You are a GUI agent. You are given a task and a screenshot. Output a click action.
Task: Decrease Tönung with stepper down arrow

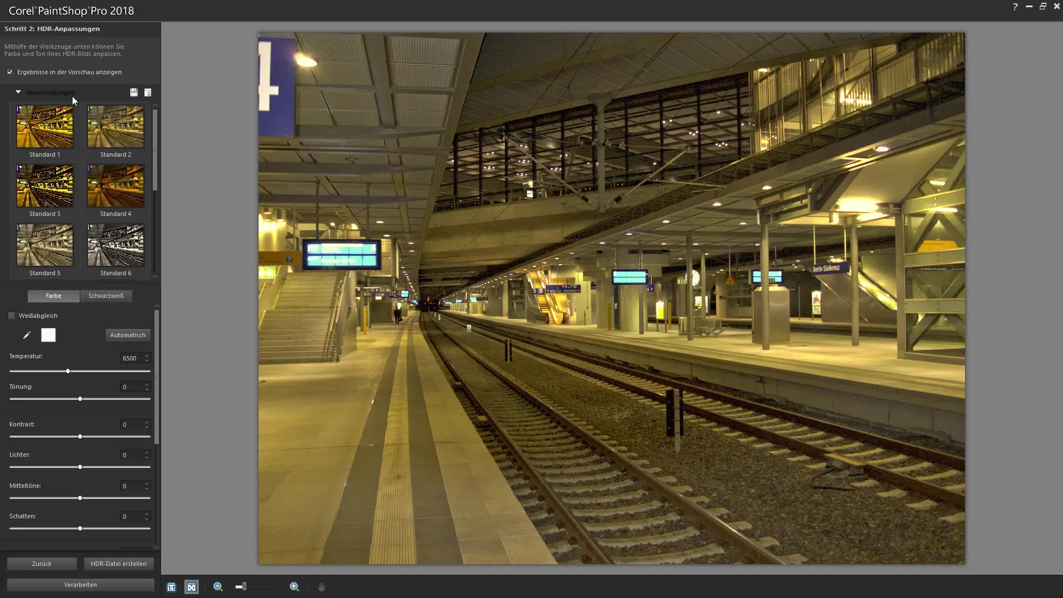click(x=147, y=390)
